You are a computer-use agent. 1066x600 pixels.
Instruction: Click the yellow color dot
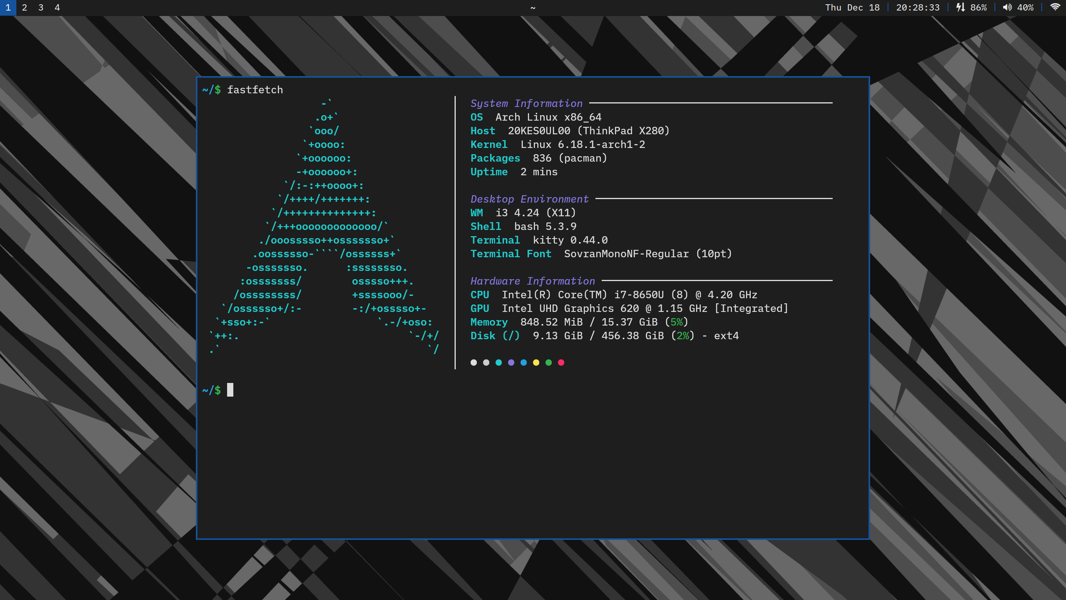536,362
